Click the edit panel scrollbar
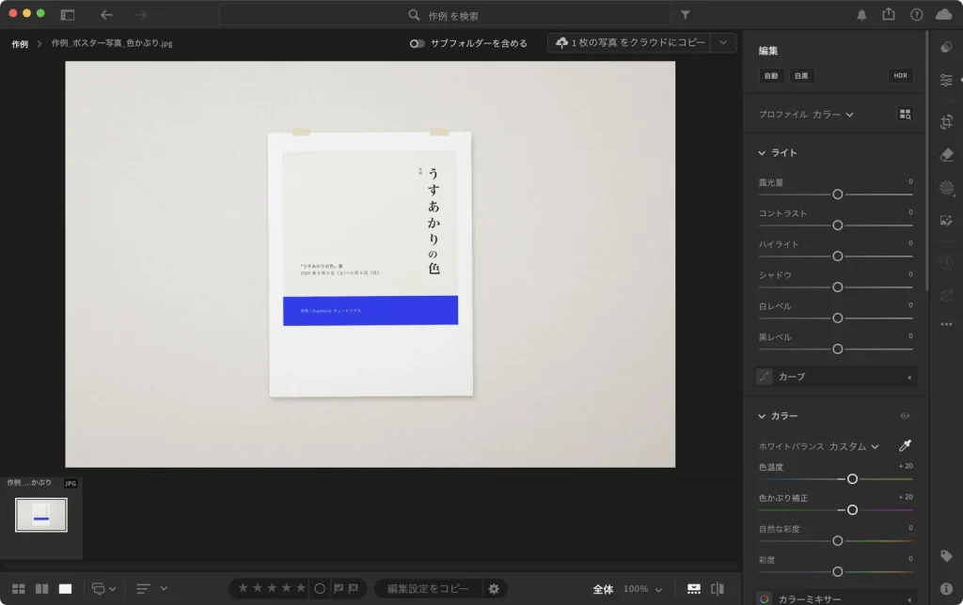This screenshot has height=605, width=963. pyautogui.click(x=926, y=161)
